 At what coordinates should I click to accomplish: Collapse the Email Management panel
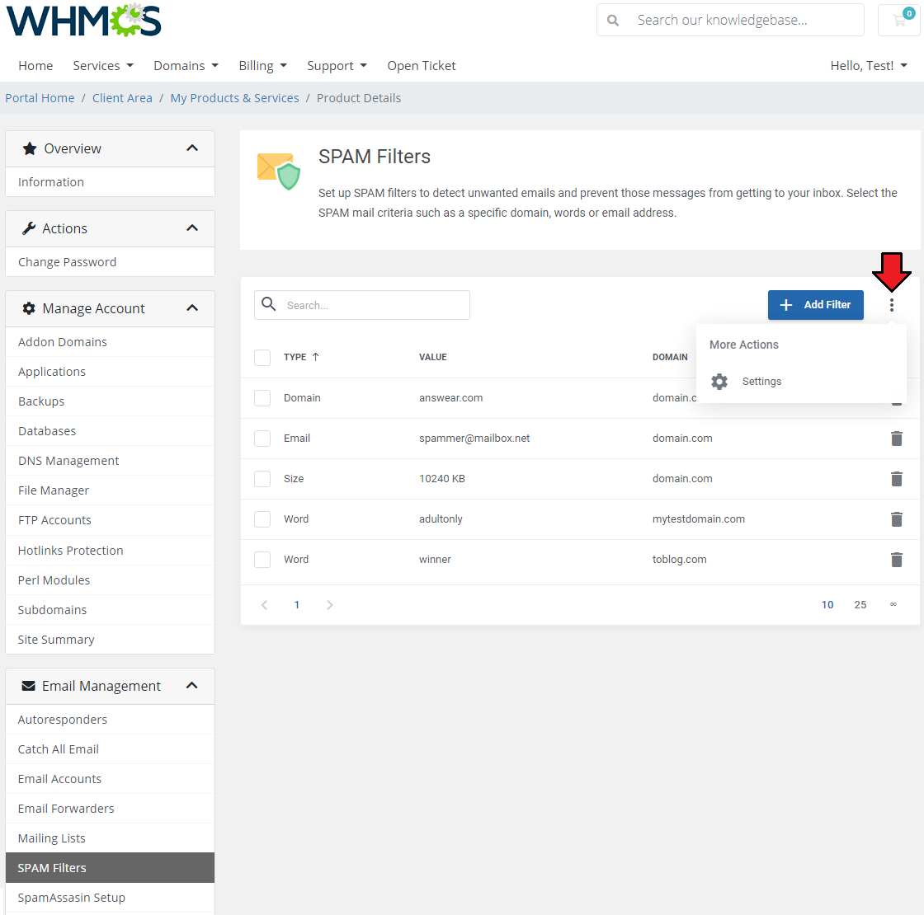pyautogui.click(x=192, y=686)
